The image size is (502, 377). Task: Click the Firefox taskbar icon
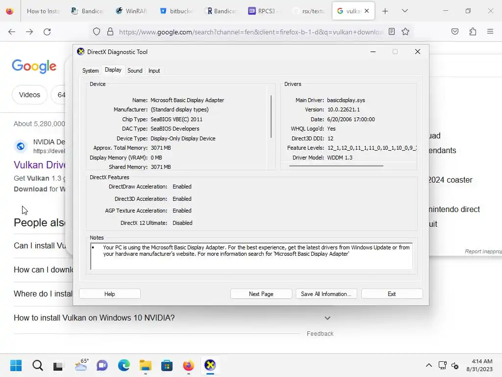tap(189, 365)
